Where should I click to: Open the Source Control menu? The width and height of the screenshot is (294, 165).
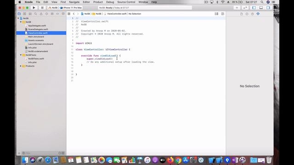[x=126, y=2]
